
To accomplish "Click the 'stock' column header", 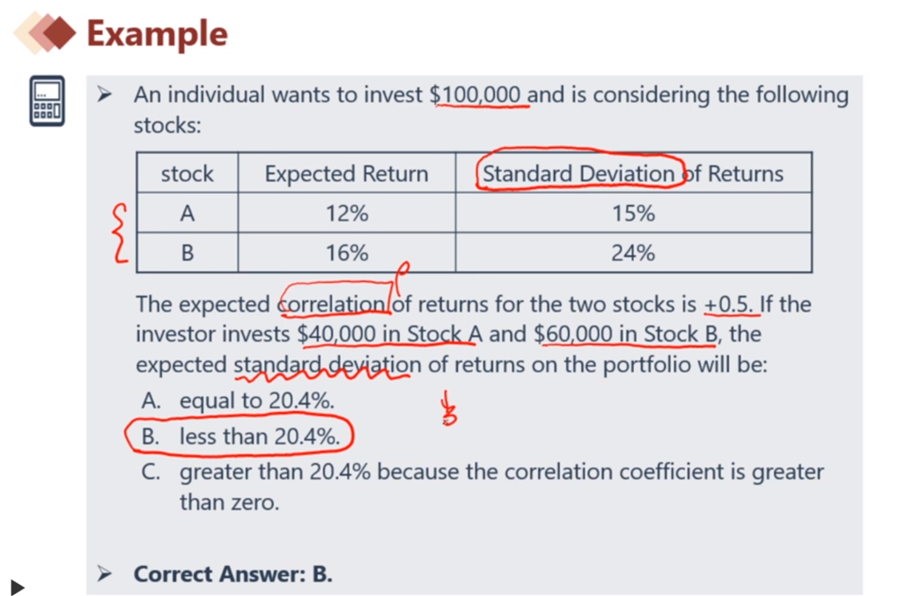I will (187, 173).
